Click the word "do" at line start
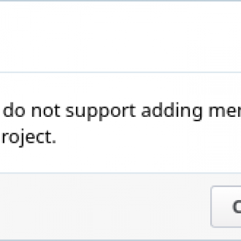This screenshot has height=241, width=241. 14,110
